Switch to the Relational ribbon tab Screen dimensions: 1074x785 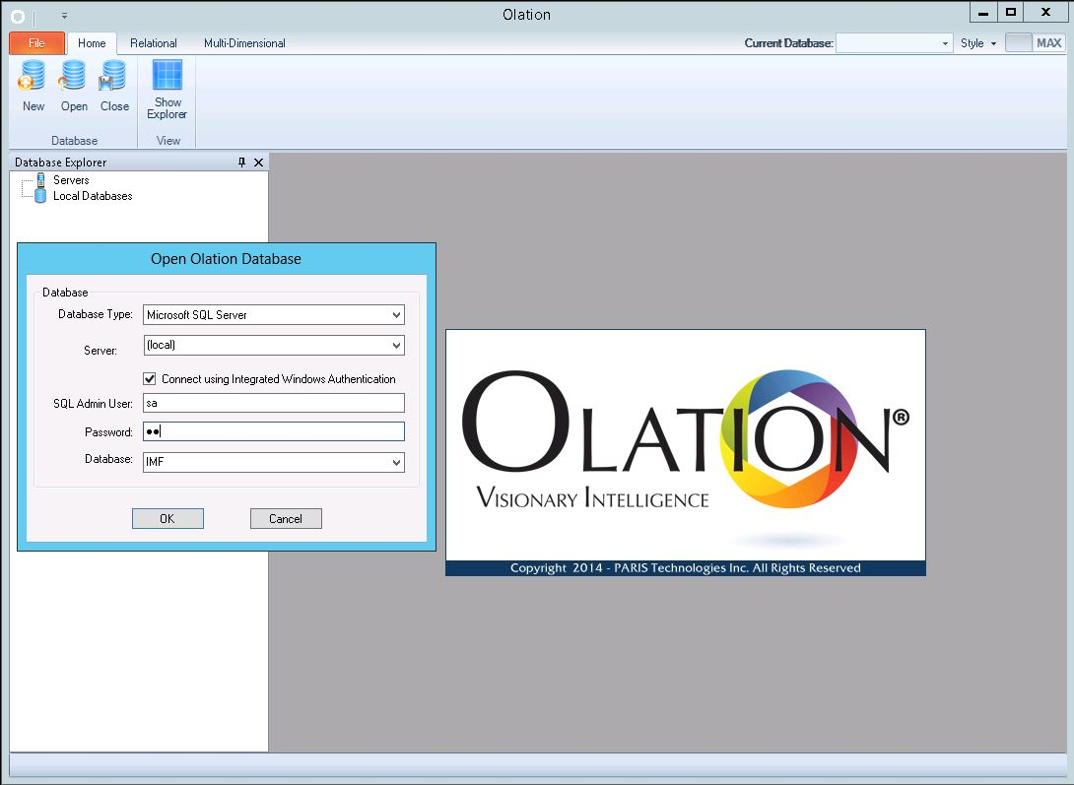(154, 43)
